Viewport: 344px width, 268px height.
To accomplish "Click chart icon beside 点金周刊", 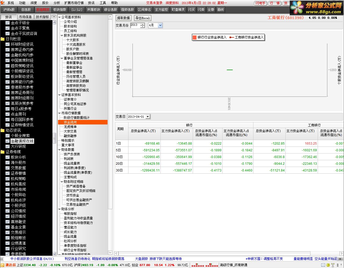I will point(8,114).
